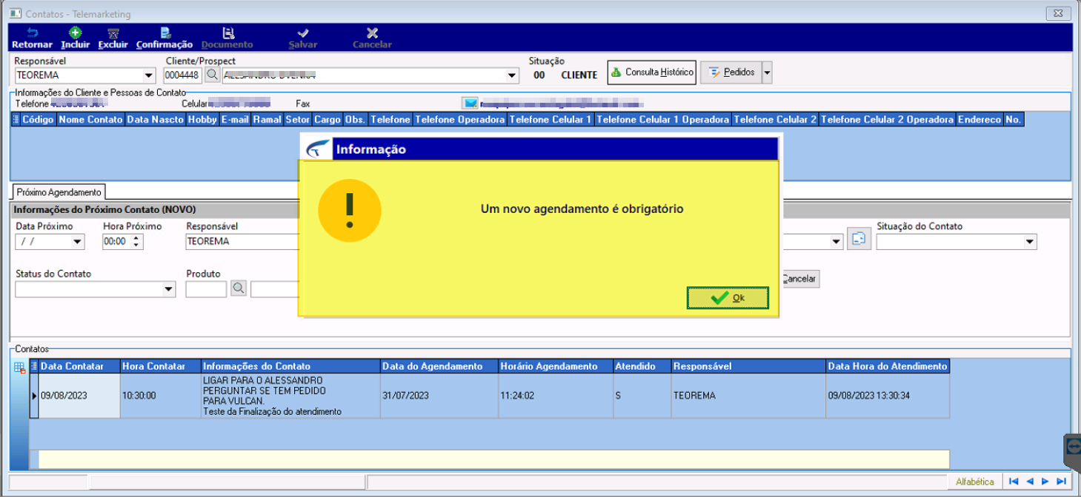Click the yellow notes field below Contatos grid
This screenshot has width=1081, height=497.
click(493, 459)
